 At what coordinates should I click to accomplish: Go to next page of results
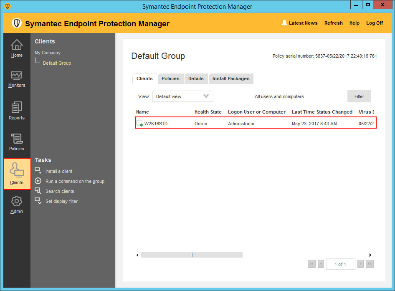[360, 264]
